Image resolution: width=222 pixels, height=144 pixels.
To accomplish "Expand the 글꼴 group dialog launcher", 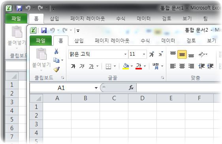I will tap(162, 77).
